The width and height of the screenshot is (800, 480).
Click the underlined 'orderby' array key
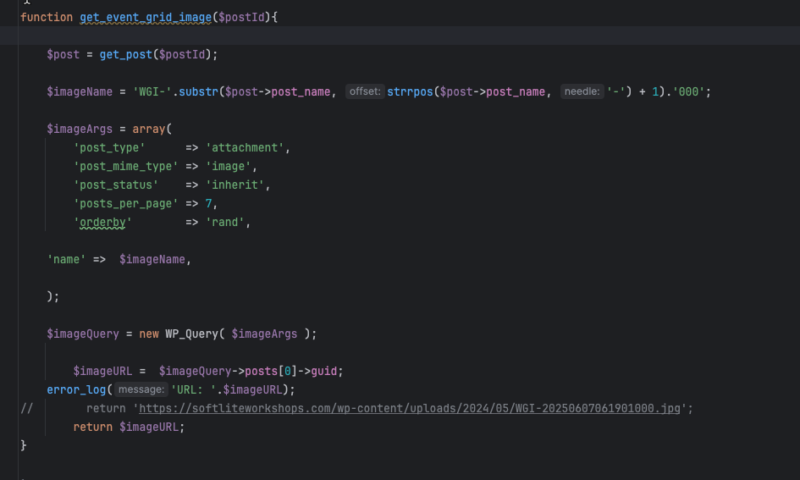click(102, 223)
